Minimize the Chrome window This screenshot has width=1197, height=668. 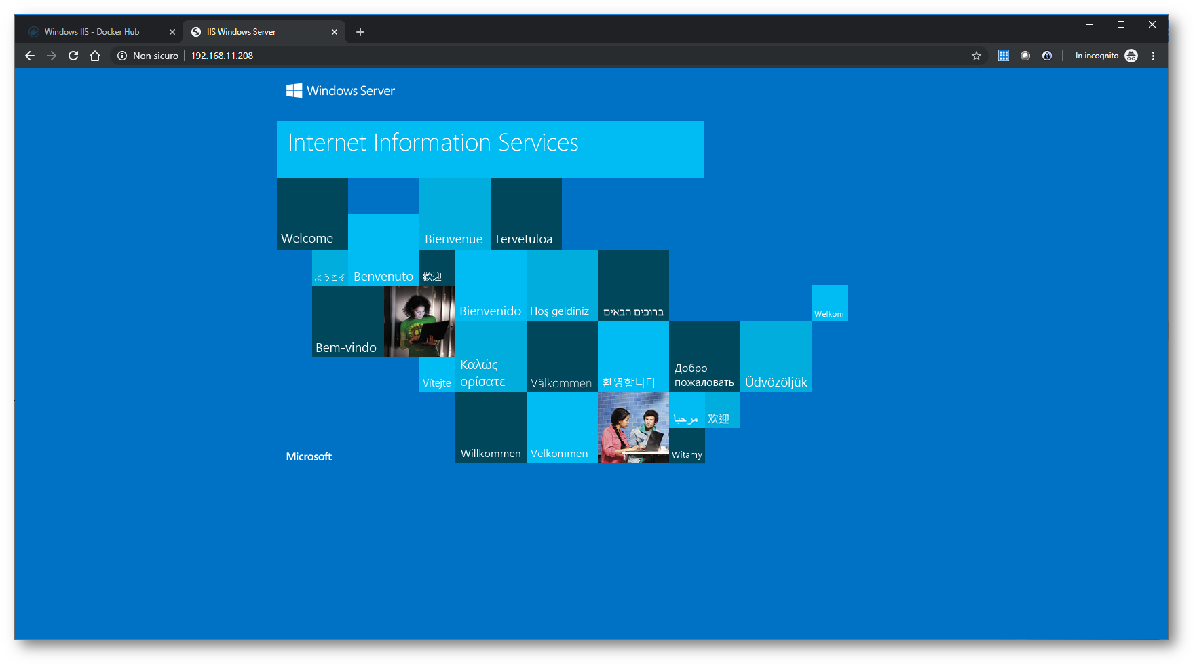coord(1090,24)
